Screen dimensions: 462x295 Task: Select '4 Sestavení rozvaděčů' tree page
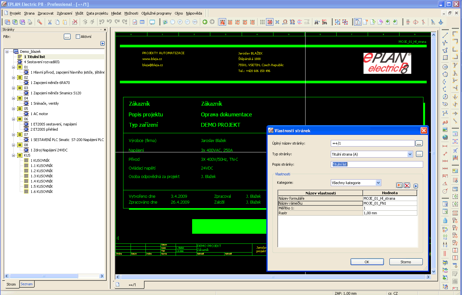pyautogui.click(x=42, y=62)
